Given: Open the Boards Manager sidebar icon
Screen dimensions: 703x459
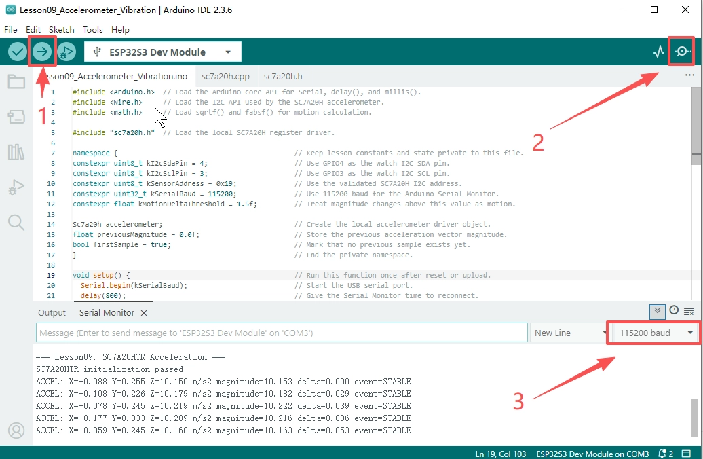Looking at the screenshot, I should [16, 117].
